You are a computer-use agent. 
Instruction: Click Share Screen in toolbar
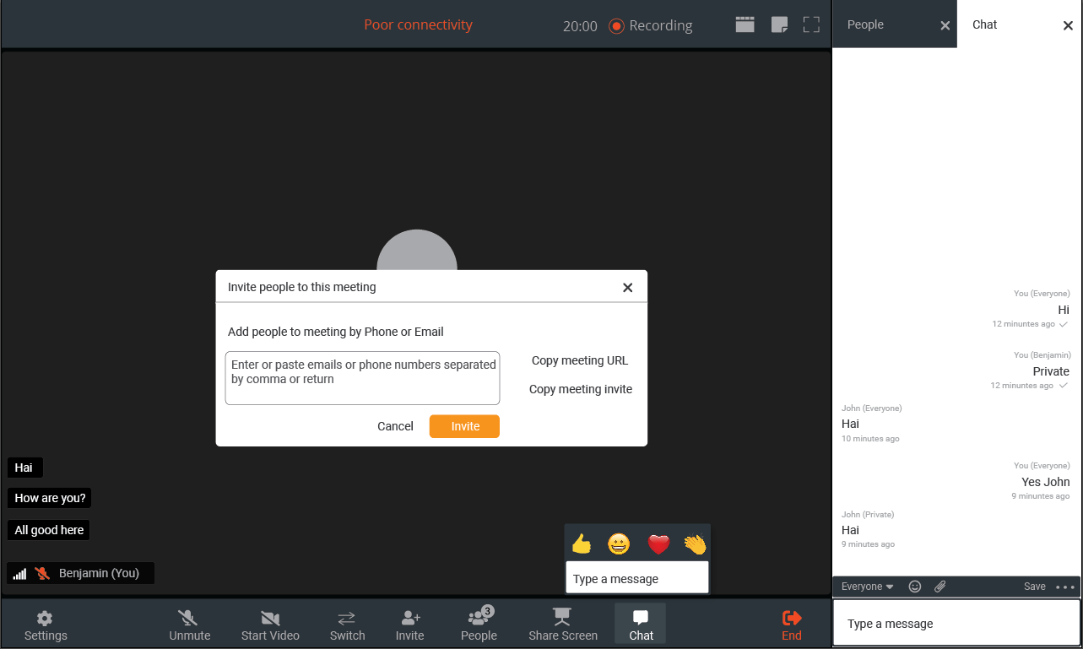point(562,625)
